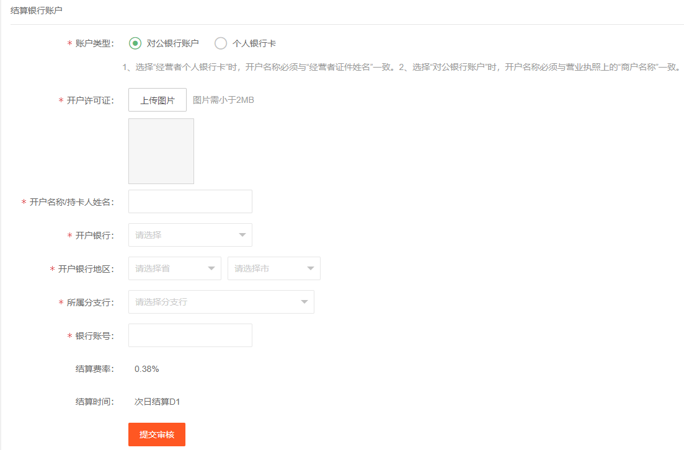The height and width of the screenshot is (450, 684).
Task: Choose the 个人银行卡 account type
Action: (221, 43)
